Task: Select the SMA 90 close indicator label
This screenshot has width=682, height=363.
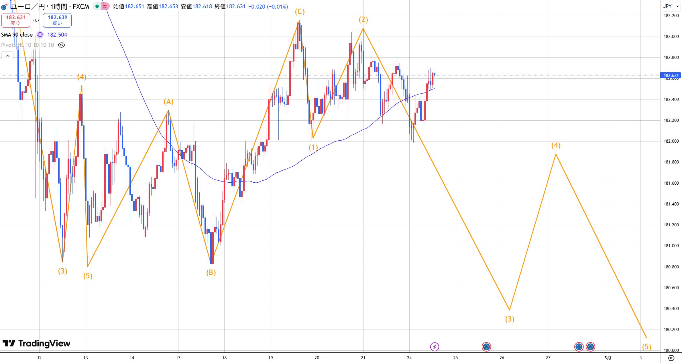Action: coord(17,35)
